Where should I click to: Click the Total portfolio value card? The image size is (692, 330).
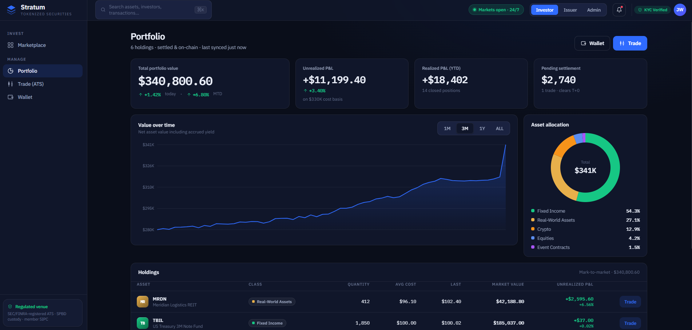210,84
